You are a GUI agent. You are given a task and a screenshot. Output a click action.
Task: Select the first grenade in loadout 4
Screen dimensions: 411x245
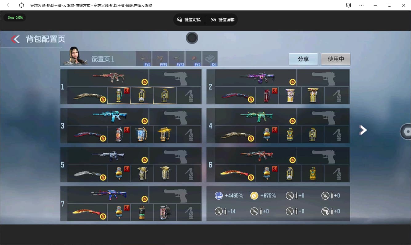267,135
